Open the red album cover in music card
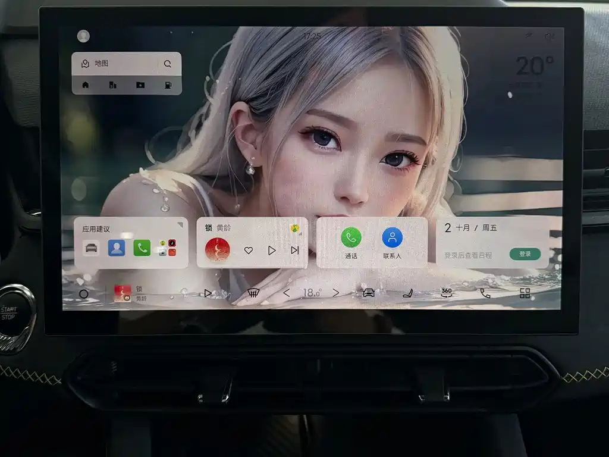The image size is (609, 457). tap(218, 250)
